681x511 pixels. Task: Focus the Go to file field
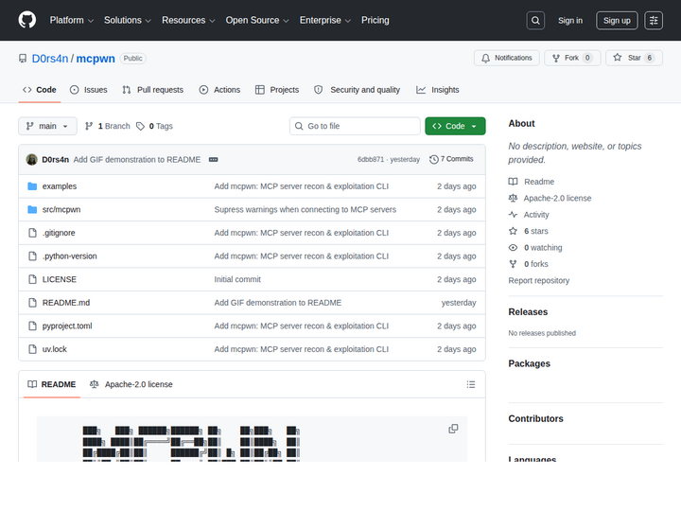(x=355, y=126)
